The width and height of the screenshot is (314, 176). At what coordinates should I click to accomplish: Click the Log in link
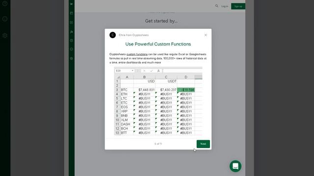click(225, 6)
